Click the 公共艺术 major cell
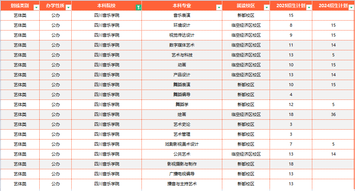 point(182,154)
